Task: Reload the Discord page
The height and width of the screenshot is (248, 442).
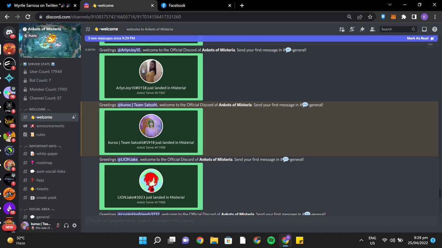Action: 28,17
